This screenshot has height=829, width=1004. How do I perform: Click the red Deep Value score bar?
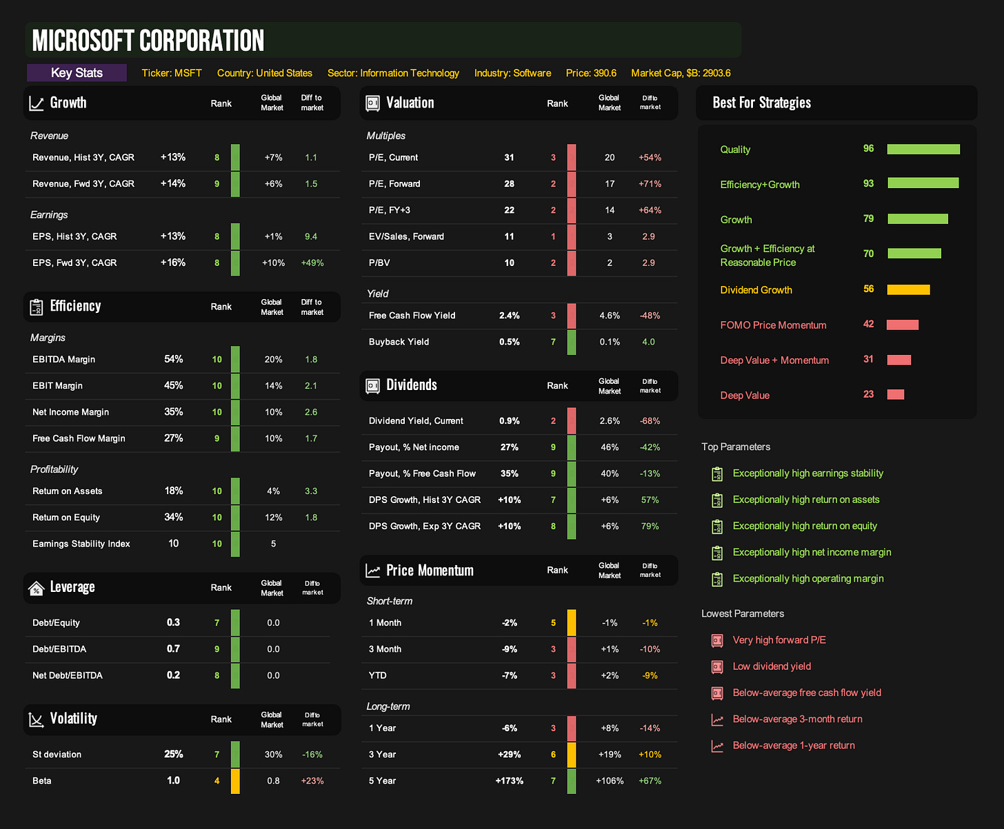896,394
